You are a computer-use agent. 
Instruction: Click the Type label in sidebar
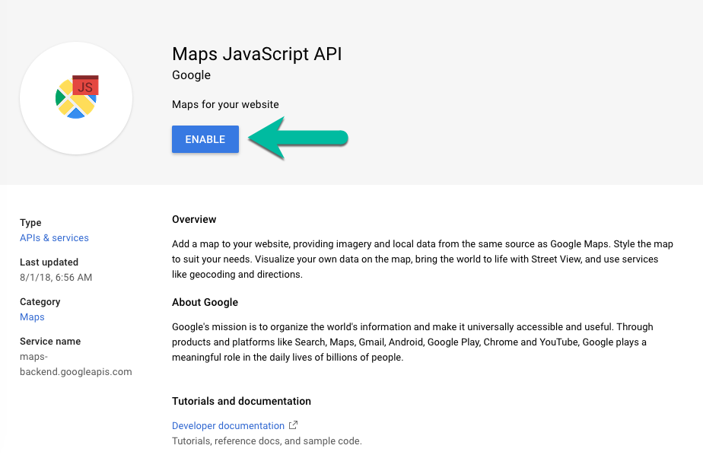30,223
